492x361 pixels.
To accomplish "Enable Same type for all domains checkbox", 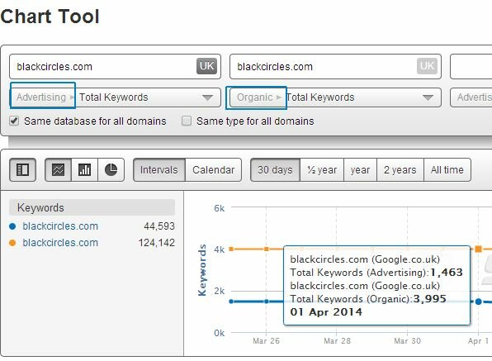I will click(187, 121).
